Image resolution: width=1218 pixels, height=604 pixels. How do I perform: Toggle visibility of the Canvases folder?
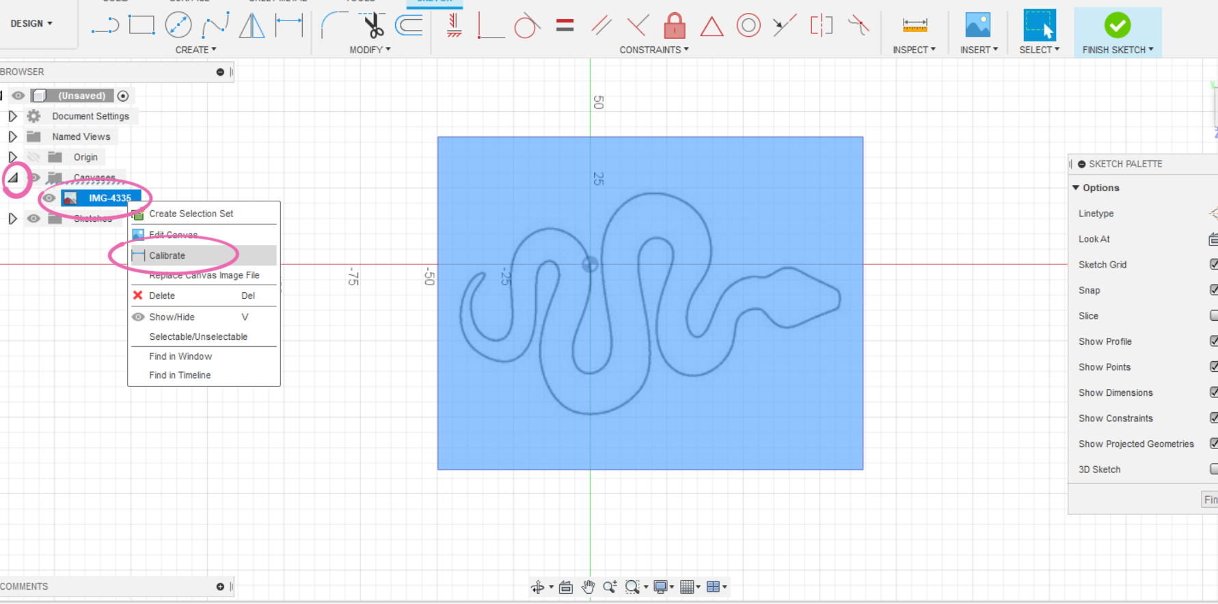(x=33, y=177)
